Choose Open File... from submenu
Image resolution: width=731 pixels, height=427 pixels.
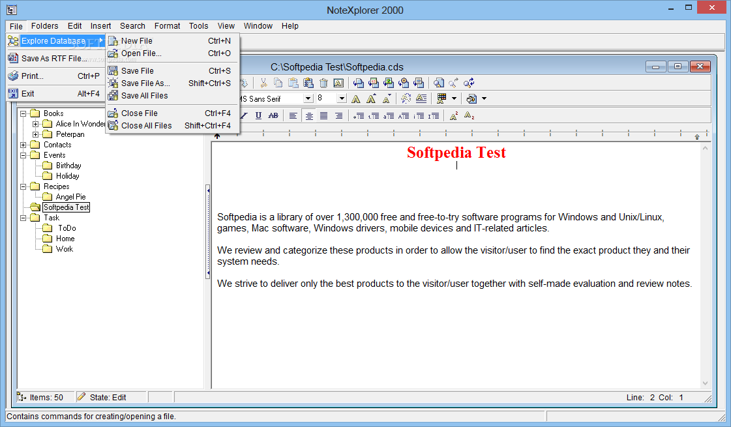(172, 53)
